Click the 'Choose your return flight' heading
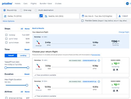 (x=45, y=52)
